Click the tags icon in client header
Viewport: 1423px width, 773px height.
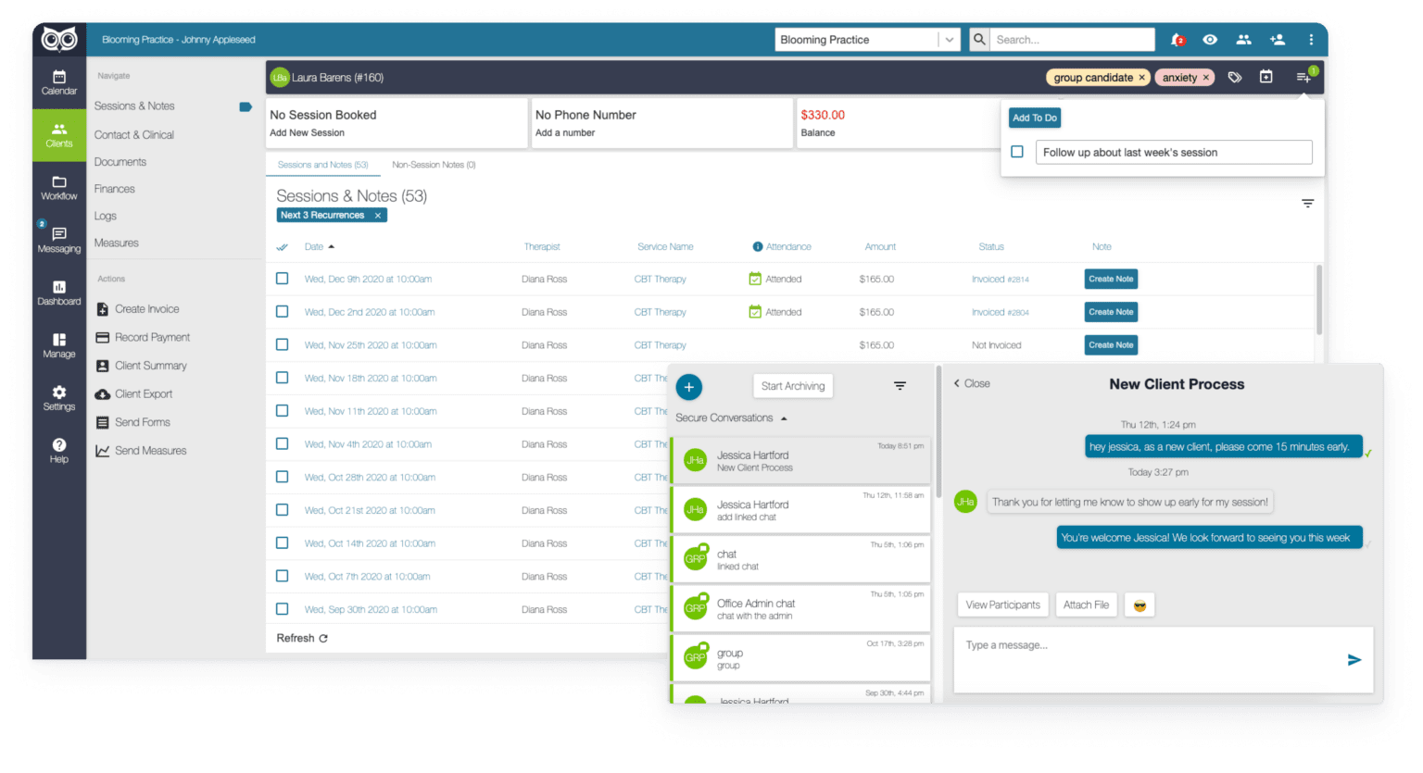coord(1234,78)
